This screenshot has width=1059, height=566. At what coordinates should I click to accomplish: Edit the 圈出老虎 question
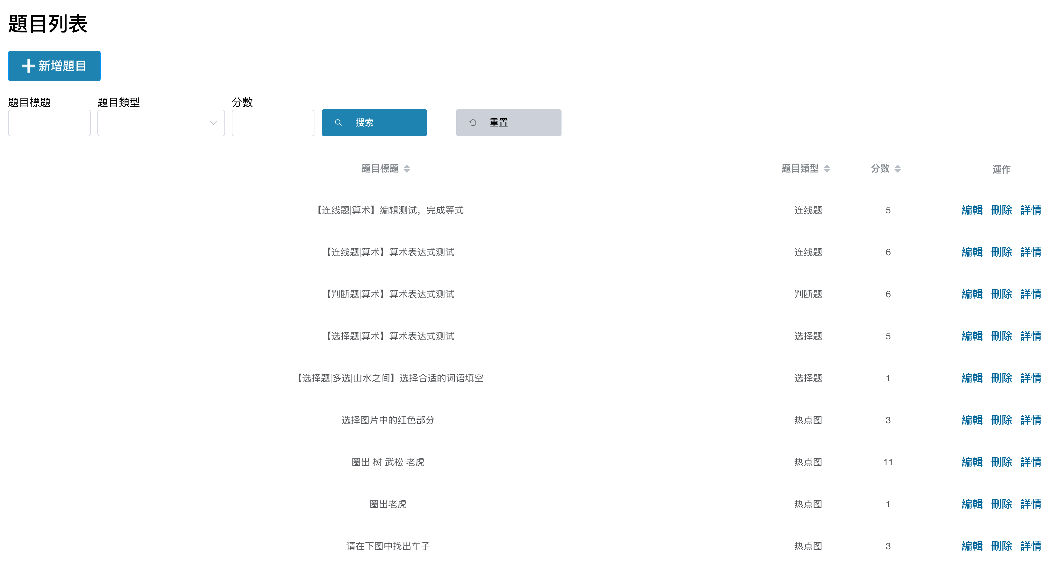point(972,504)
